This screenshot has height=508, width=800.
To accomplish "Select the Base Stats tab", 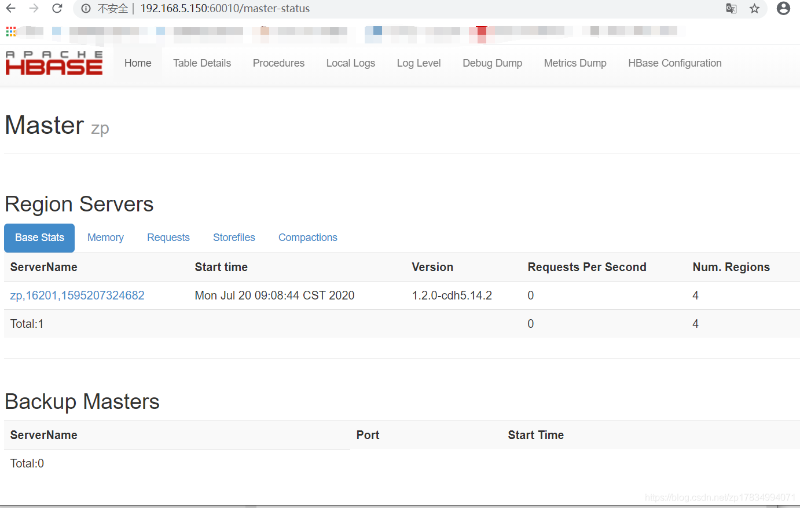I will [x=39, y=237].
